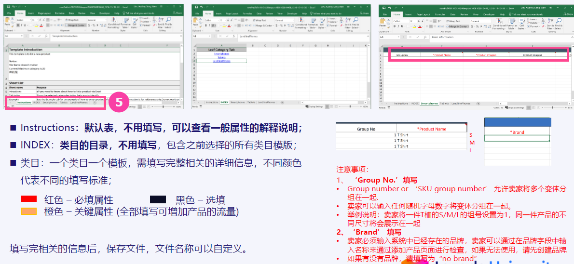574x264 pixels.
Task: Expand formula bar chevron in right Excel window
Action: tap(572, 37)
